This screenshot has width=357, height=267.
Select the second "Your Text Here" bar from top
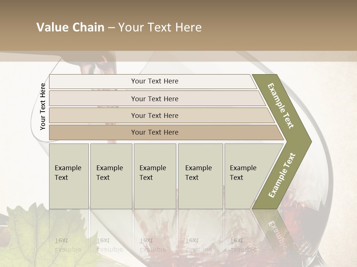point(154,99)
